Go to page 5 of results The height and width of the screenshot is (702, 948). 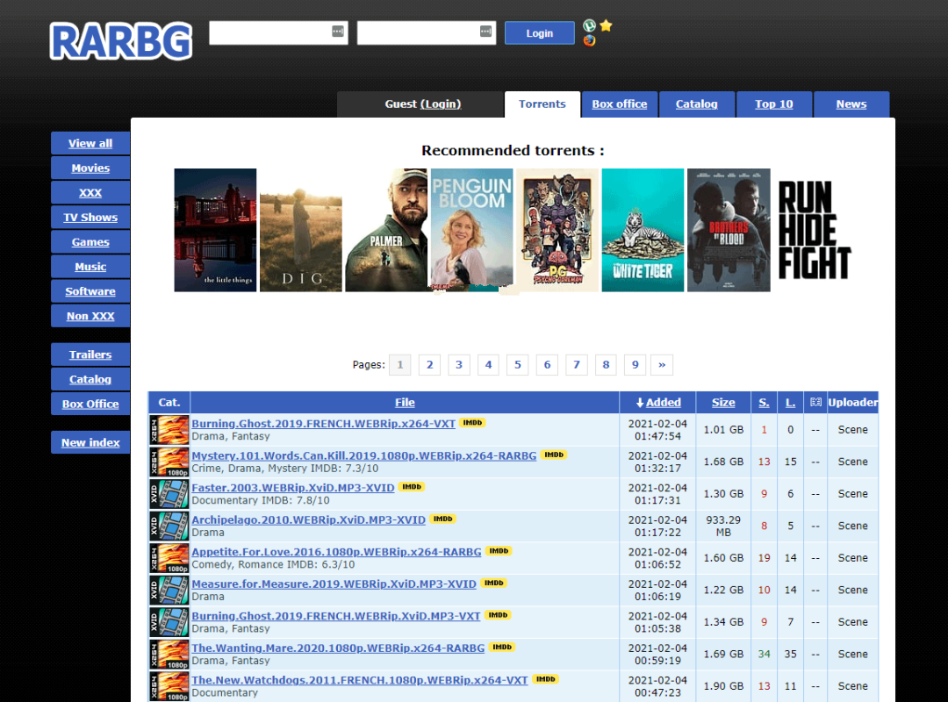point(518,365)
